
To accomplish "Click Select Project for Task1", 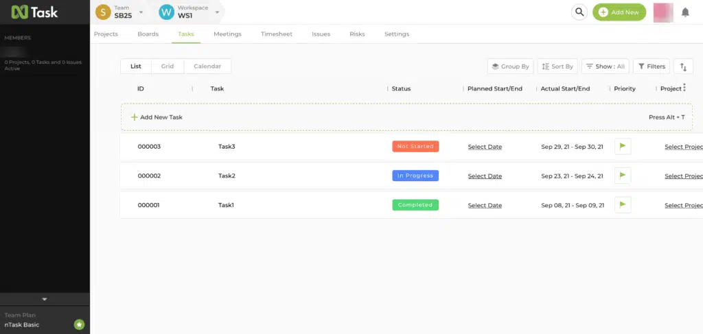I will [683, 205].
